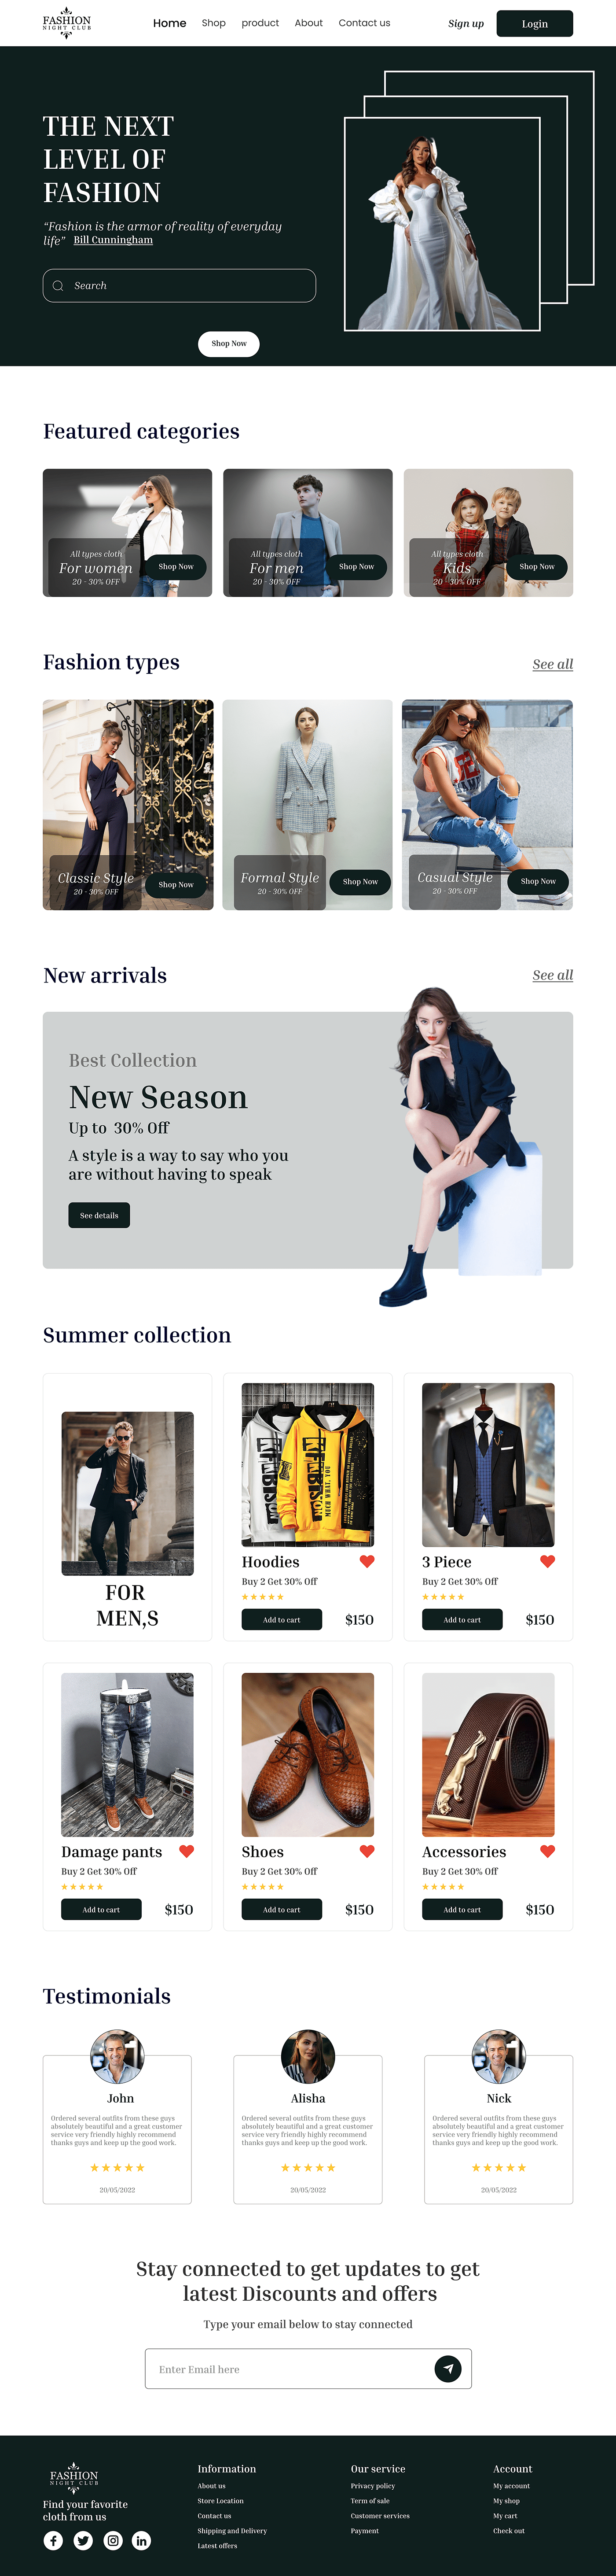Add 3 Piece suit to cart
The image size is (616, 2576).
[462, 1619]
